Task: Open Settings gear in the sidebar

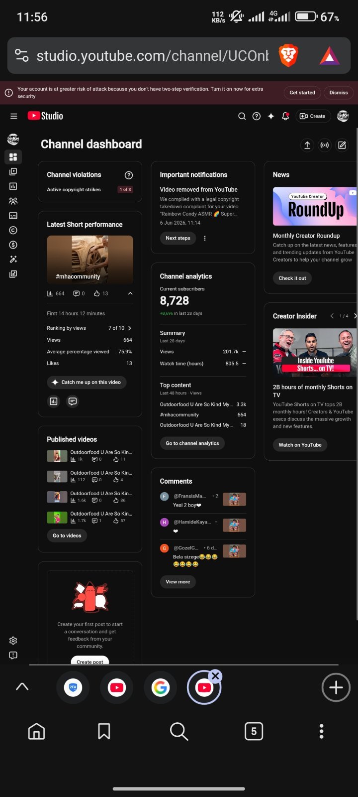Action: (x=13, y=641)
